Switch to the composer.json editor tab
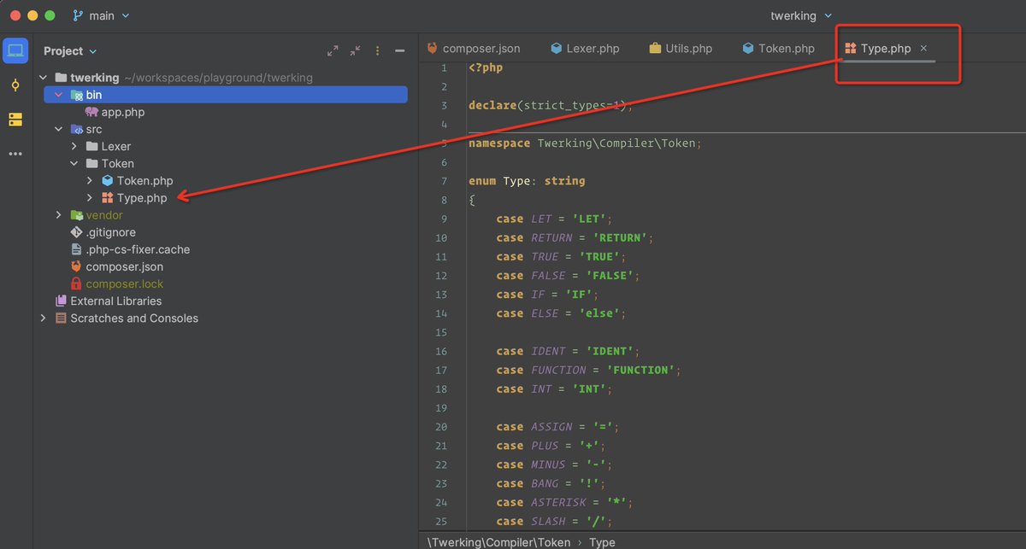The height and width of the screenshot is (549, 1026). pos(473,49)
